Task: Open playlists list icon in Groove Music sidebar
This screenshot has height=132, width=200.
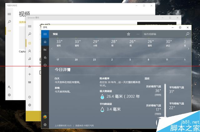Action: coord(30,82)
